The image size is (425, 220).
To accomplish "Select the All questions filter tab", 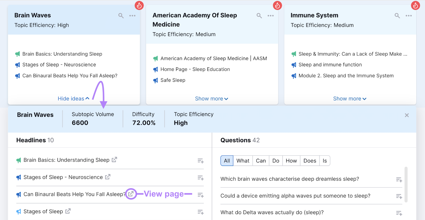I will pos(227,161).
